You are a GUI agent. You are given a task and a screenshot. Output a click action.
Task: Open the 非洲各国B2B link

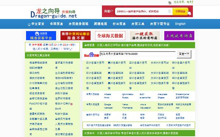(180, 73)
